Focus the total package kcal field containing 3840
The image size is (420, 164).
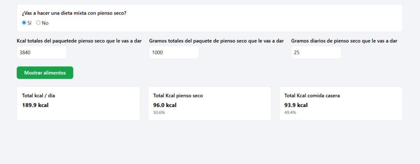point(41,52)
